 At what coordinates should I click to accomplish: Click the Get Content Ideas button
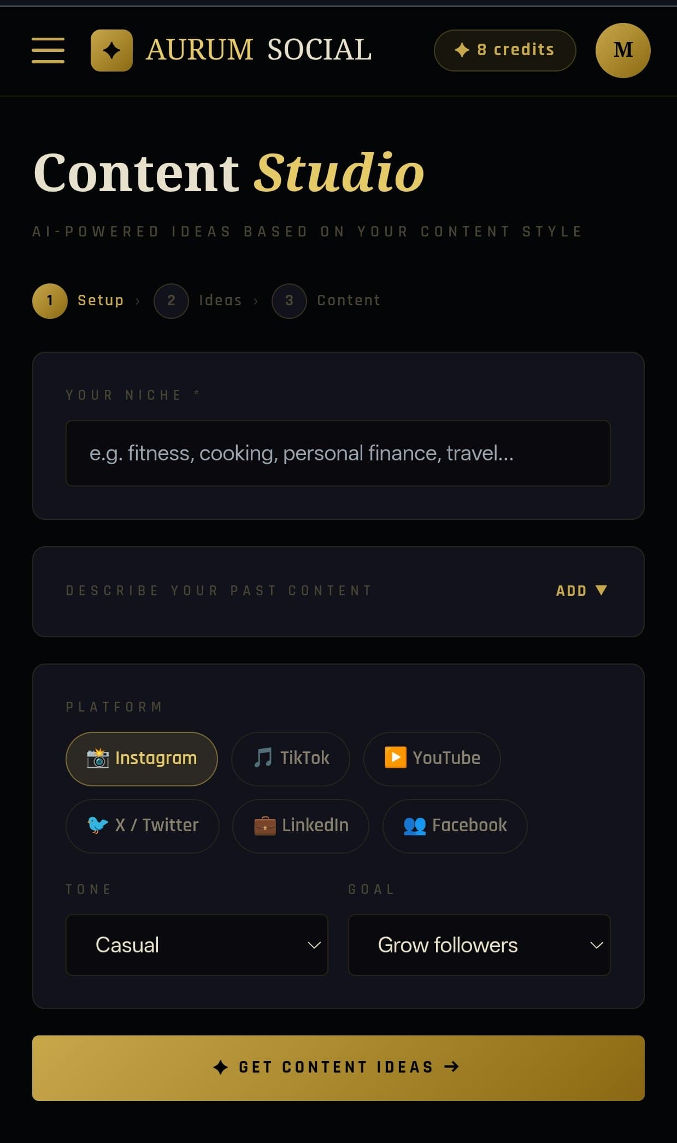tap(338, 1067)
